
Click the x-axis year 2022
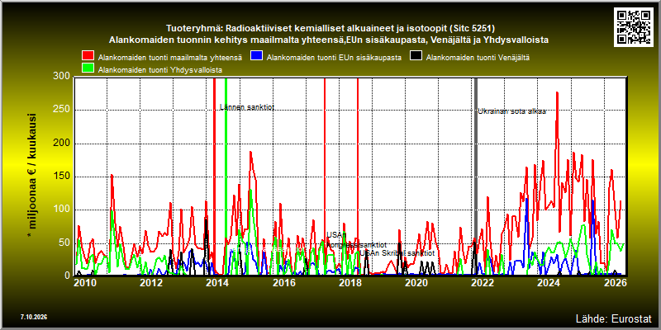483,283
